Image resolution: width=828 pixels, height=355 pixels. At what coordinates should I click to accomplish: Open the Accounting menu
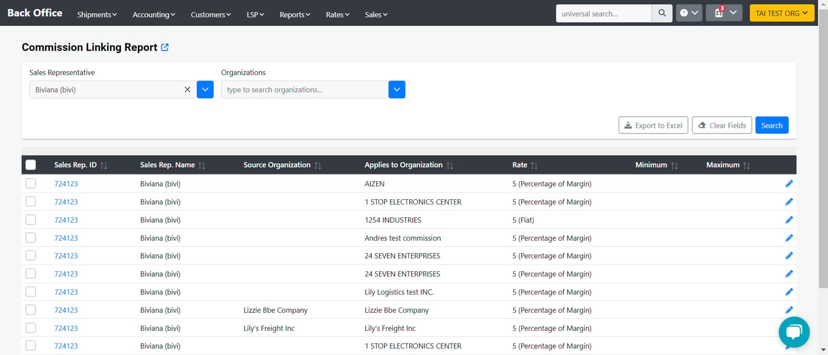[x=154, y=14]
